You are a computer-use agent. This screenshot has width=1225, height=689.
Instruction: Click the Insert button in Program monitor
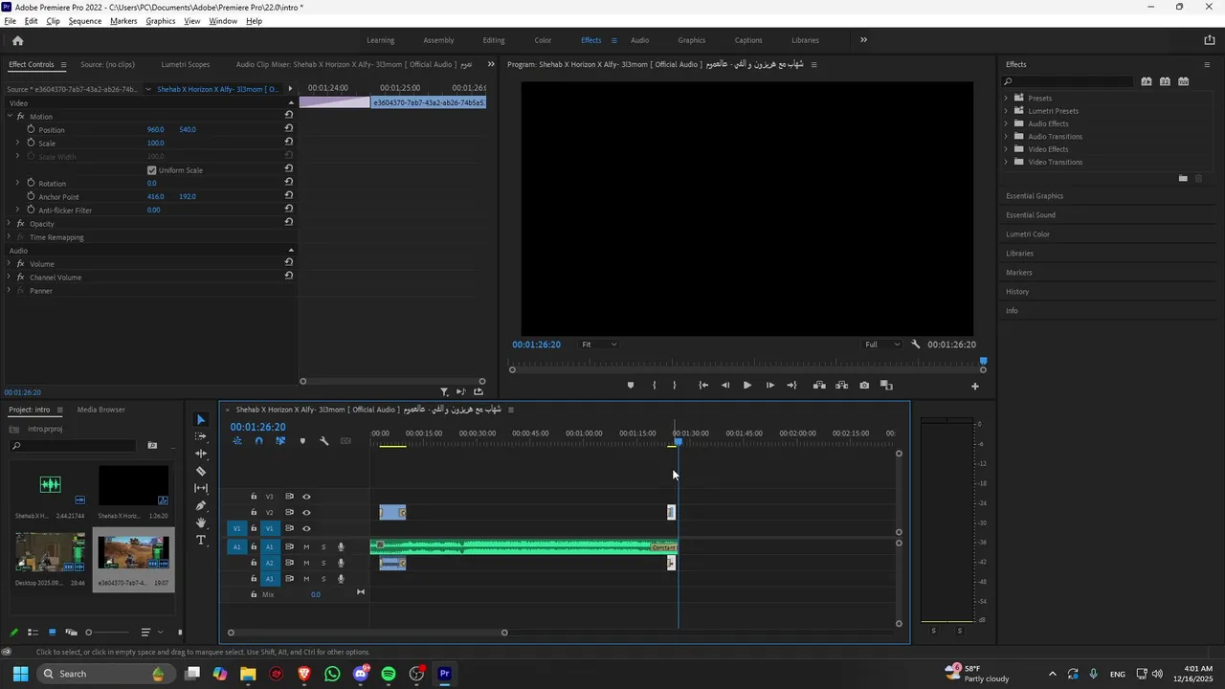819,386
